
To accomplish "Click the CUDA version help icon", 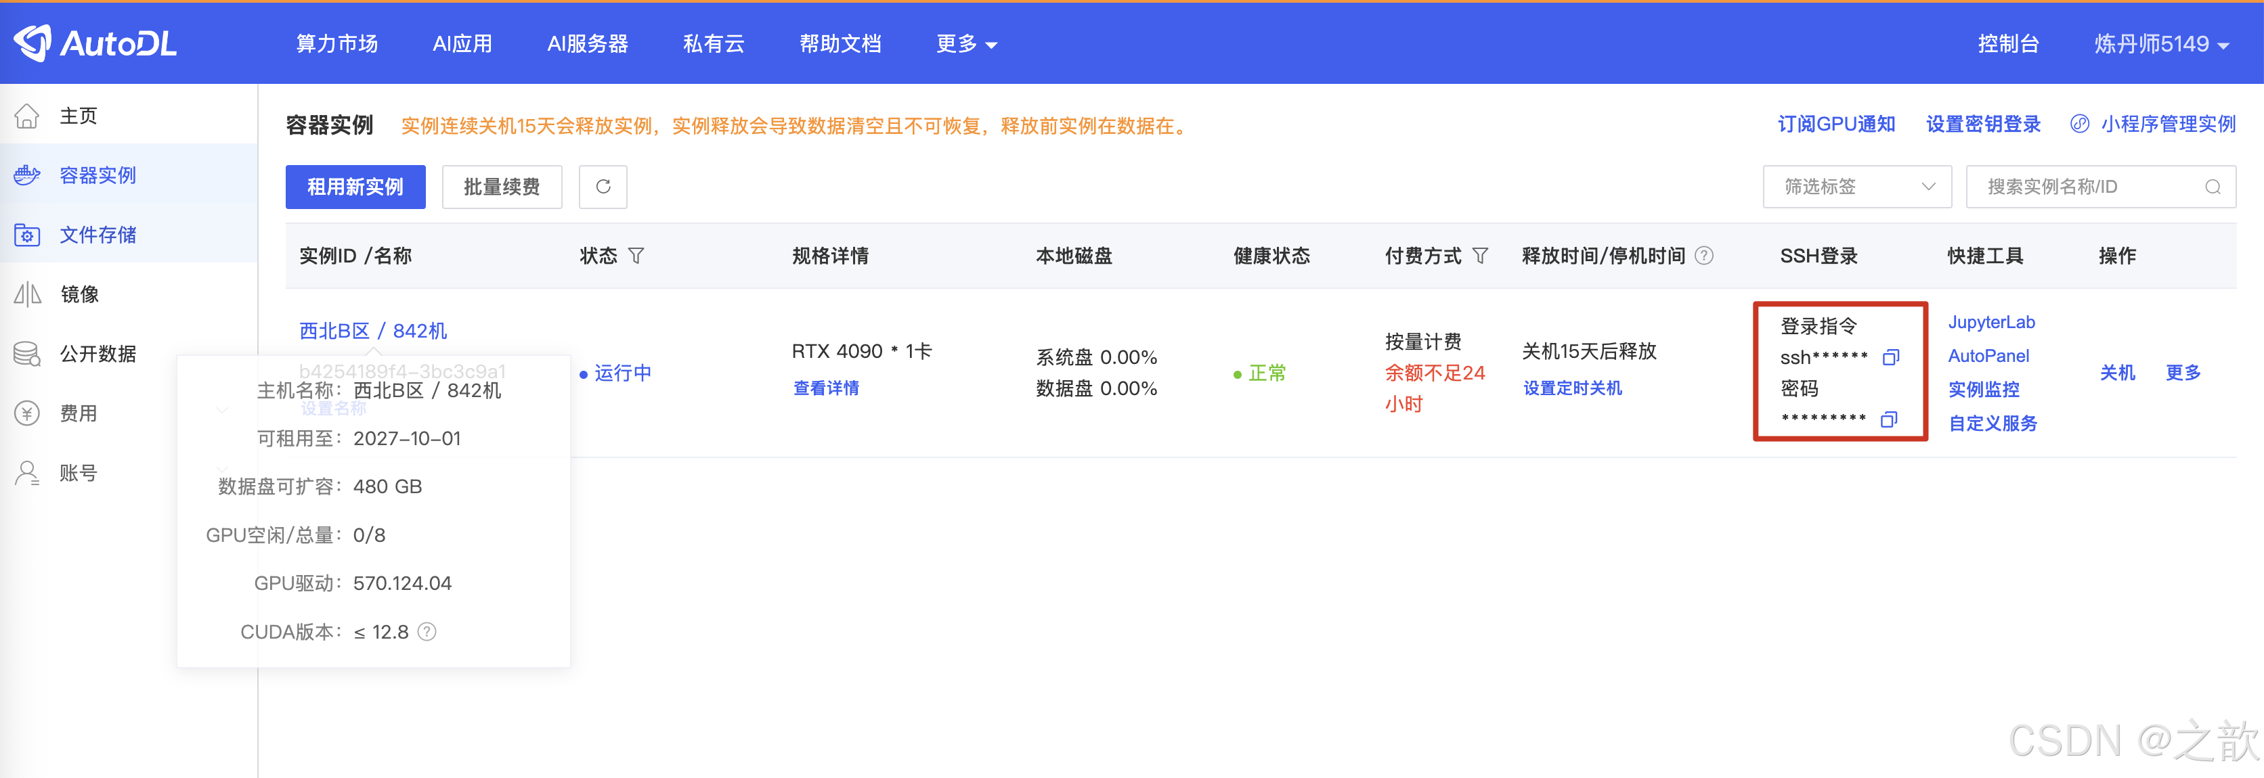I will pyautogui.click(x=427, y=633).
